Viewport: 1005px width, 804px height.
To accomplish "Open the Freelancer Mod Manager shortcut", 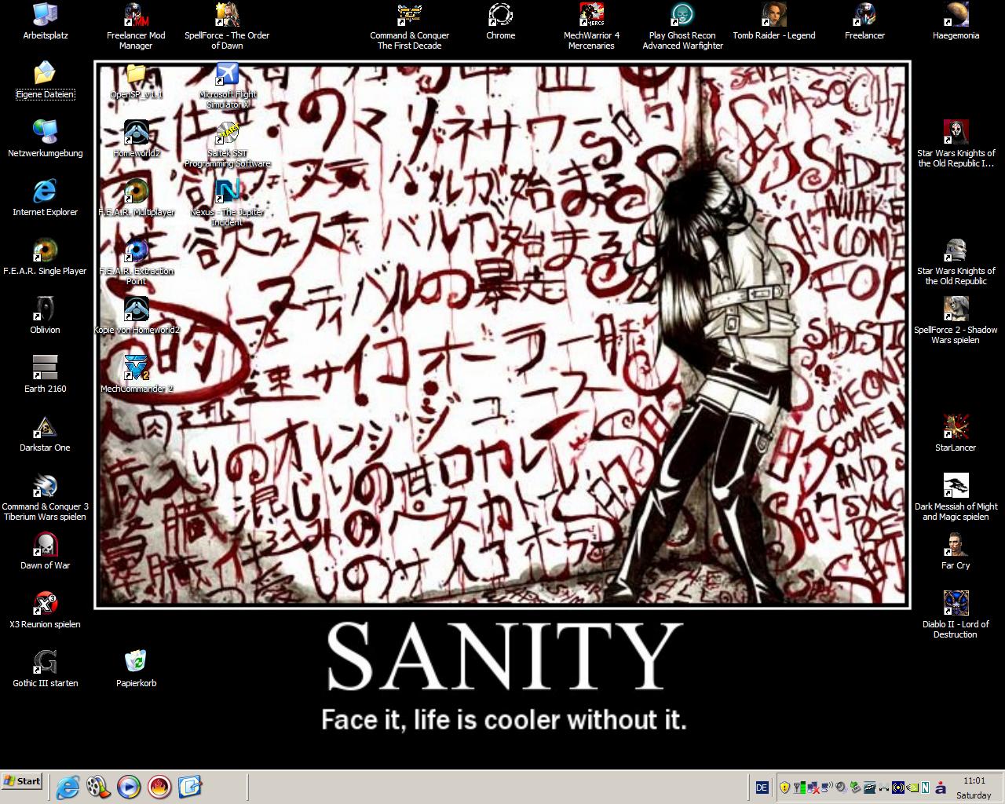I will [x=136, y=16].
